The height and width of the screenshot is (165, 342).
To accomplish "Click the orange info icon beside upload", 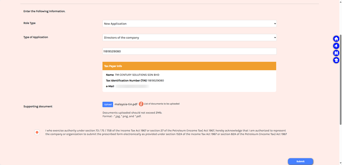I will (141, 104).
